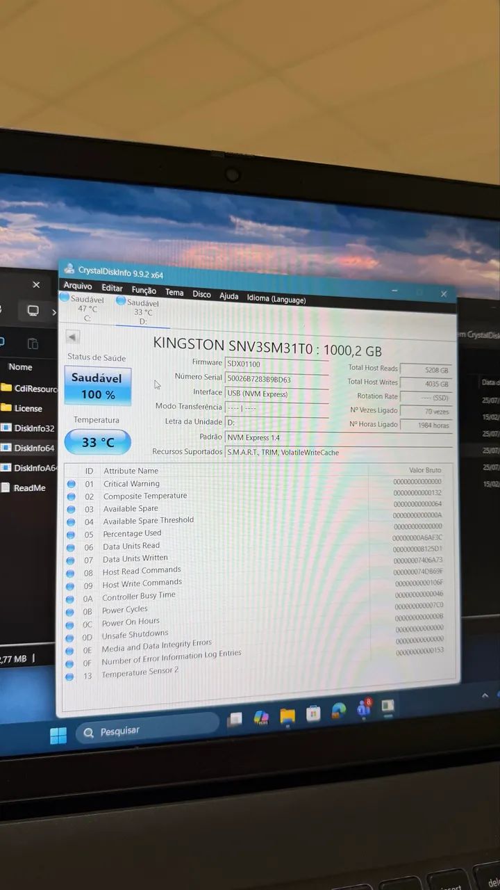
Task: Select the ReadMe file in File Explorer
Action: click(x=24, y=488)
